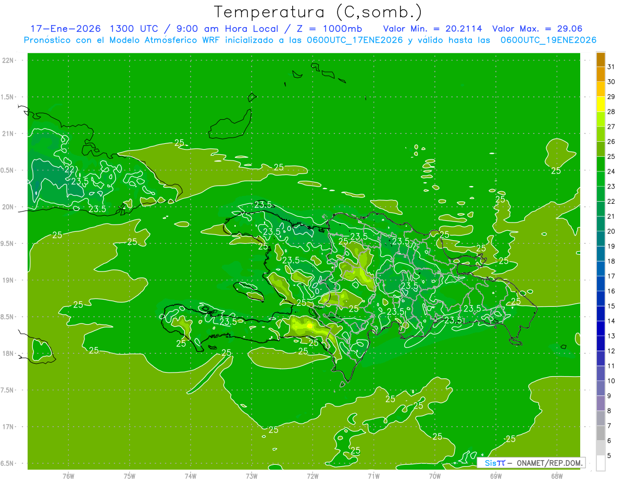Click the "73W" longitude axis label
The image size is (625, 483).
pyautogui.click(x=252, y=476)
